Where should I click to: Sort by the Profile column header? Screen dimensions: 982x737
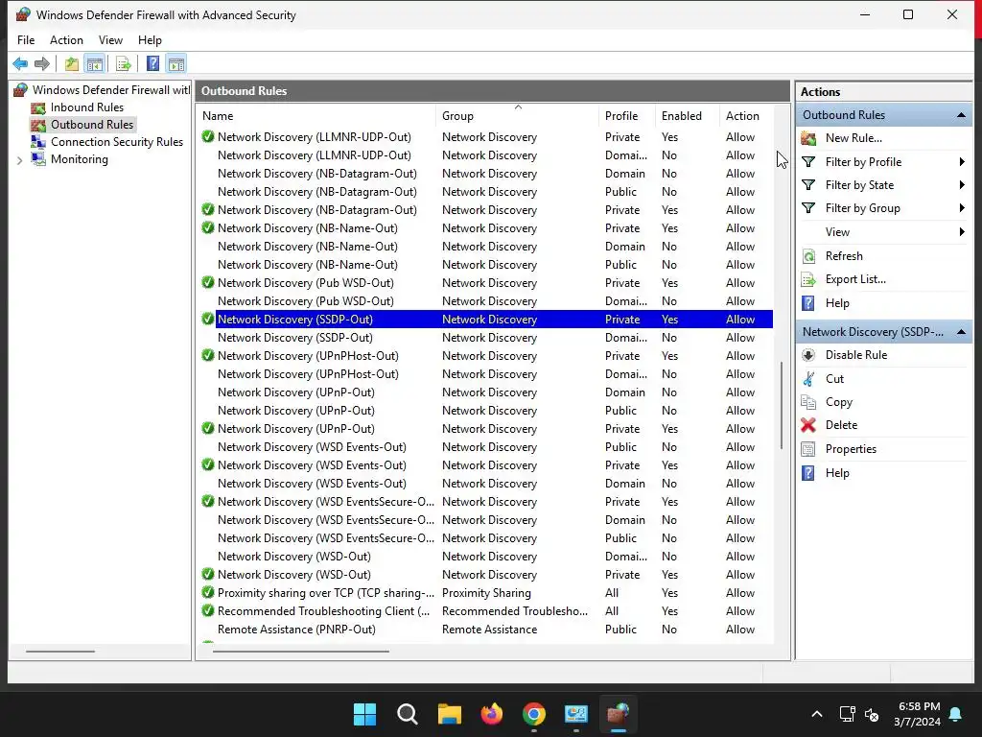[626, 116]
